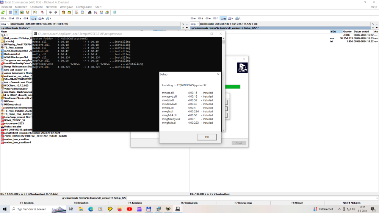Click the F5 Kopiëren button
379x213 pixels.
pyautogui.click(x=135, y=203)
